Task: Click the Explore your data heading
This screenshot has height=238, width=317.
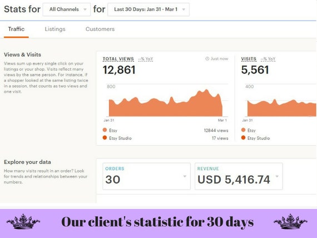Action: [27, 162]
